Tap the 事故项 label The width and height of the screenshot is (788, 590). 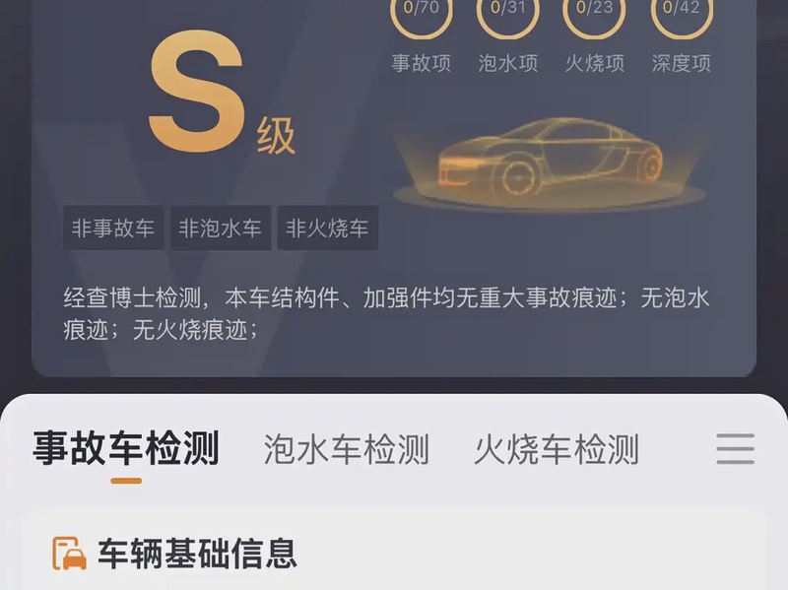point(422,63)
